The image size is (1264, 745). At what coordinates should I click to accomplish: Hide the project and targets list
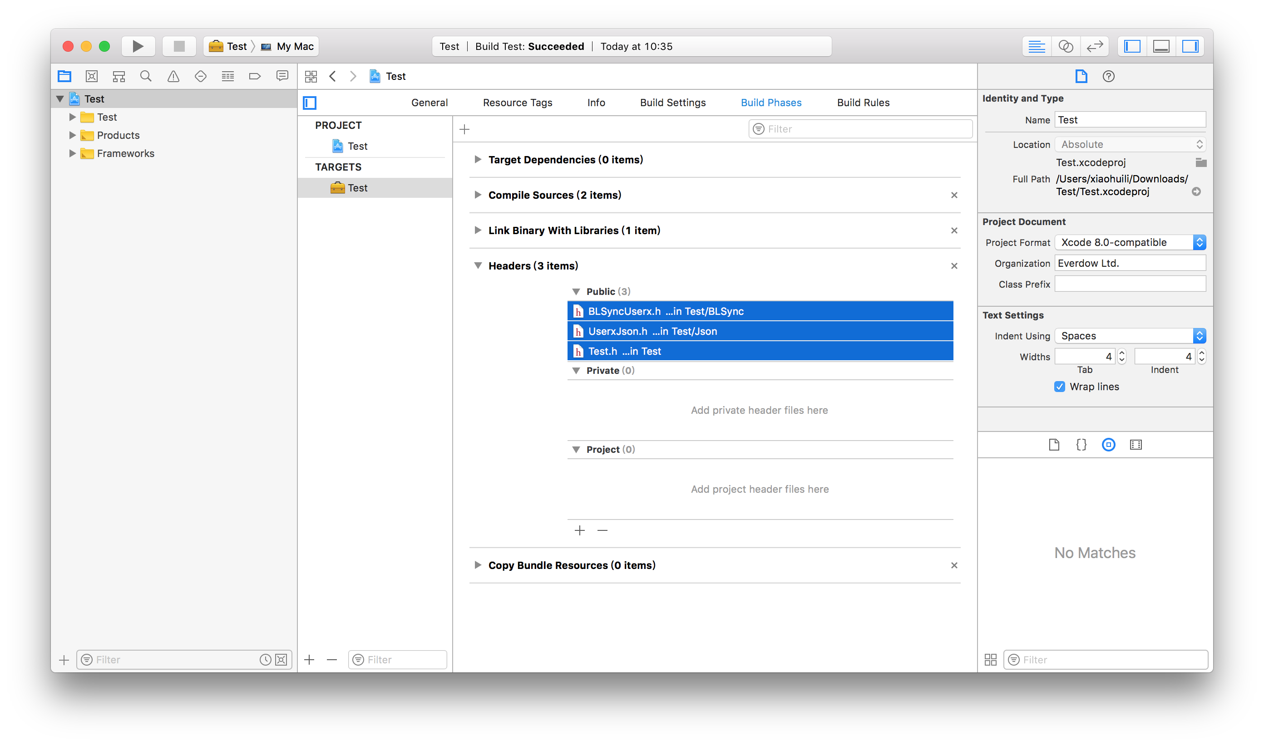point(310,103)
